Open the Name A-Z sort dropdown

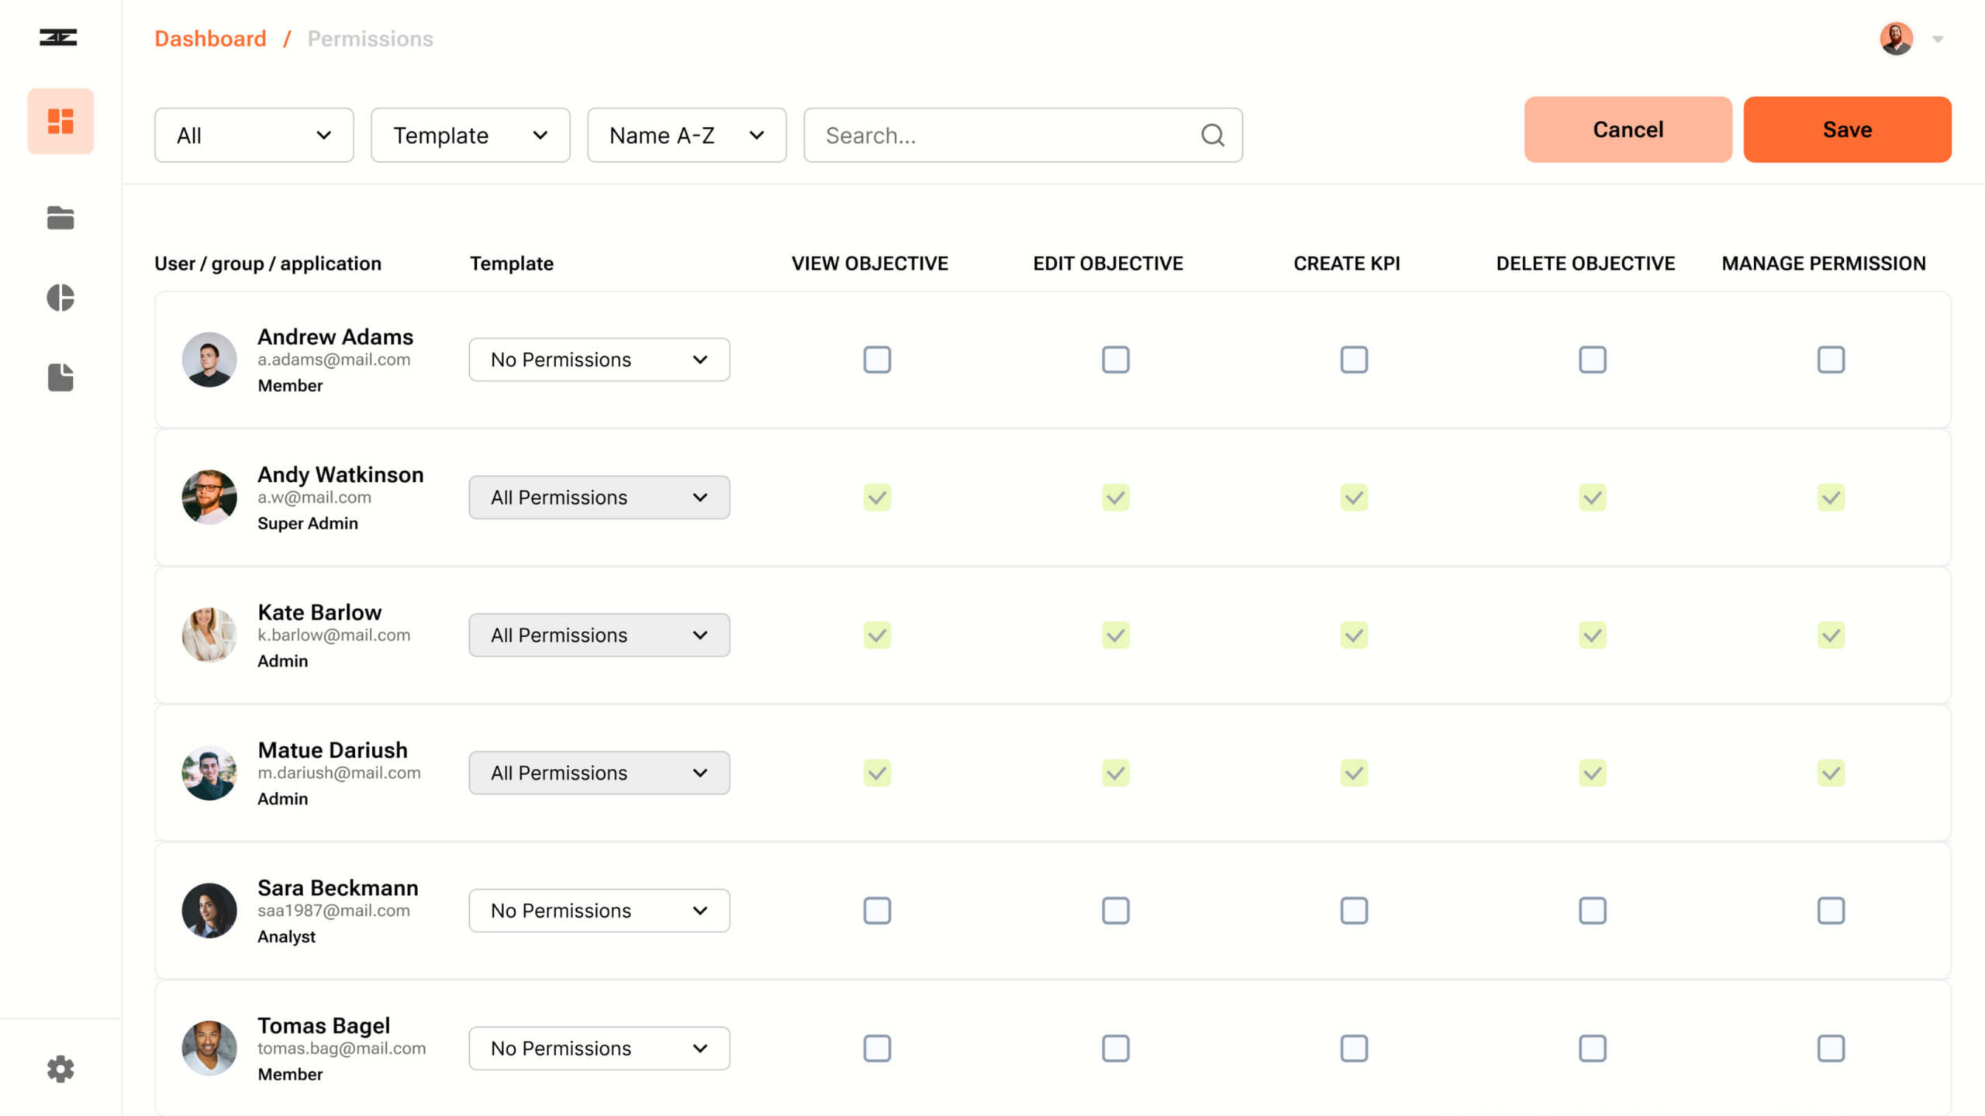686,136
